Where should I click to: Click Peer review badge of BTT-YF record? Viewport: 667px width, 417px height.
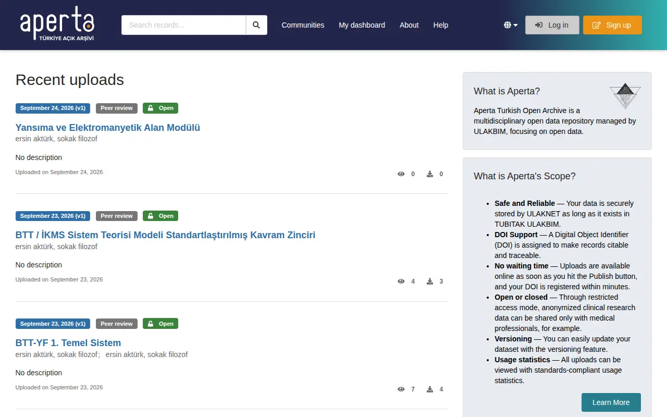[117, 324]
